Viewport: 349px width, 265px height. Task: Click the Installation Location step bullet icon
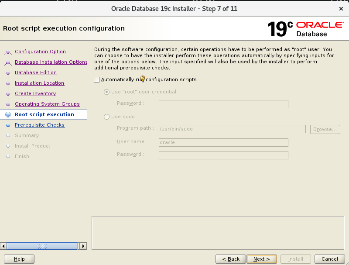pos(8,83)
